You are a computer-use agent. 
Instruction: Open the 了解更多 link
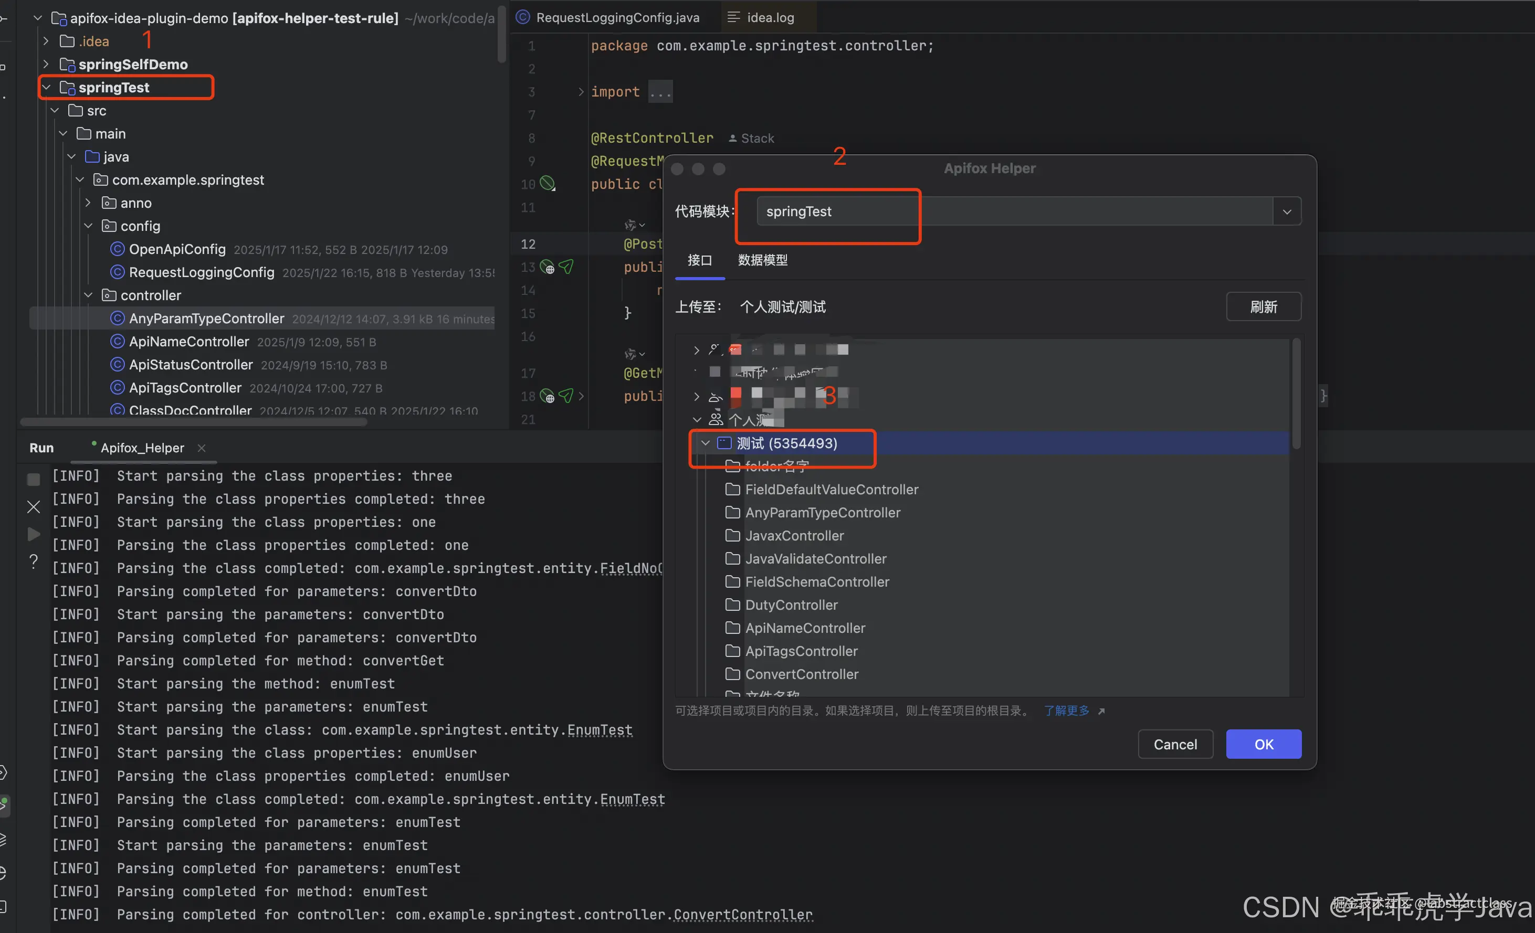coord(1067,711)
